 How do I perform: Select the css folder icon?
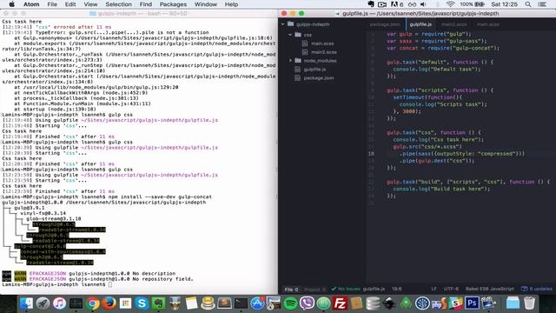tap(298, 35)
